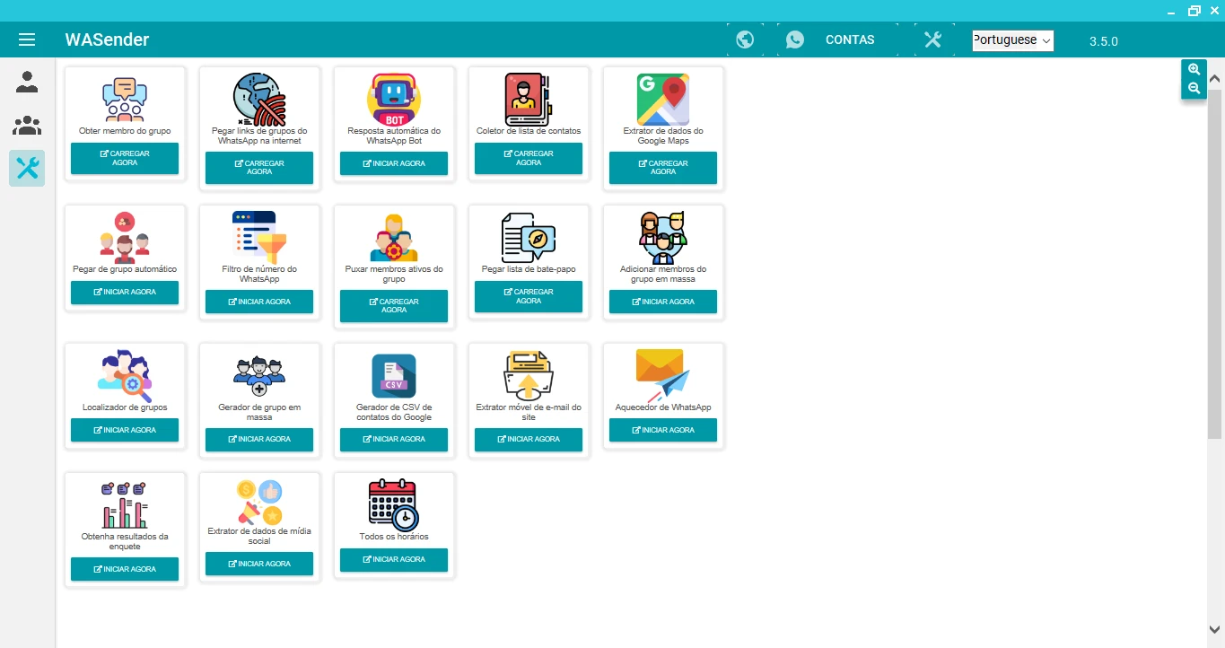Viewport: 1225px width, 648px height.
Task: Open the CONTAS menu item
Action: coord(849,39)
